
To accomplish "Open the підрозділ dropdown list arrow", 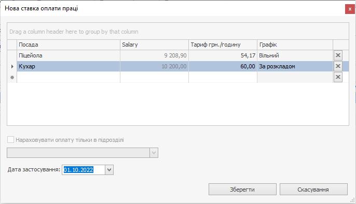I will pos(154,153).
